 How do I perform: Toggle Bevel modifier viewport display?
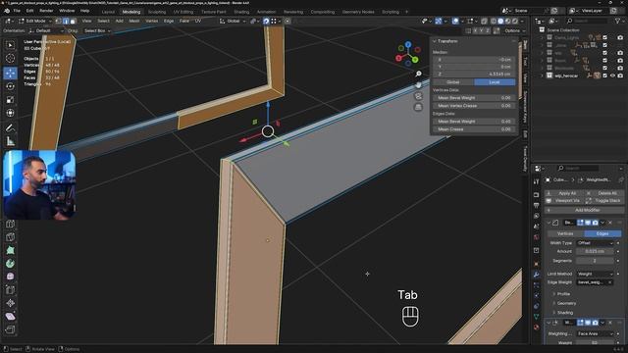point(588,223)
